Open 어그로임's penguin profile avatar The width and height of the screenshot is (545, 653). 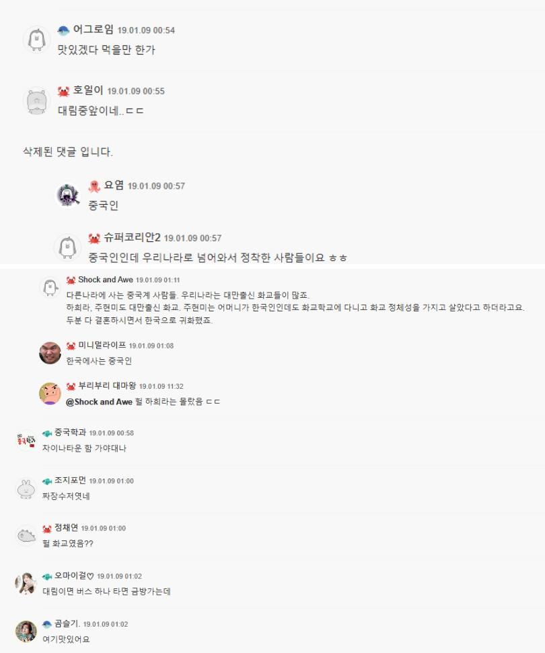point(36,40)
